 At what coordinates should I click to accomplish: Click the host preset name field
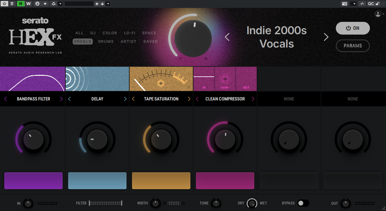click(79, 4)
